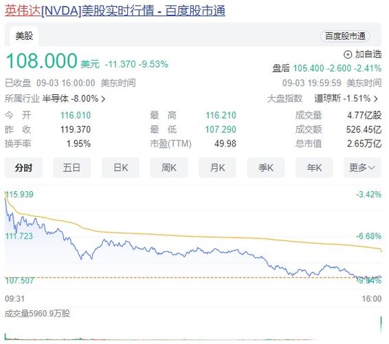
Task: Switch to the 年K chart tab
Action: 314,168
